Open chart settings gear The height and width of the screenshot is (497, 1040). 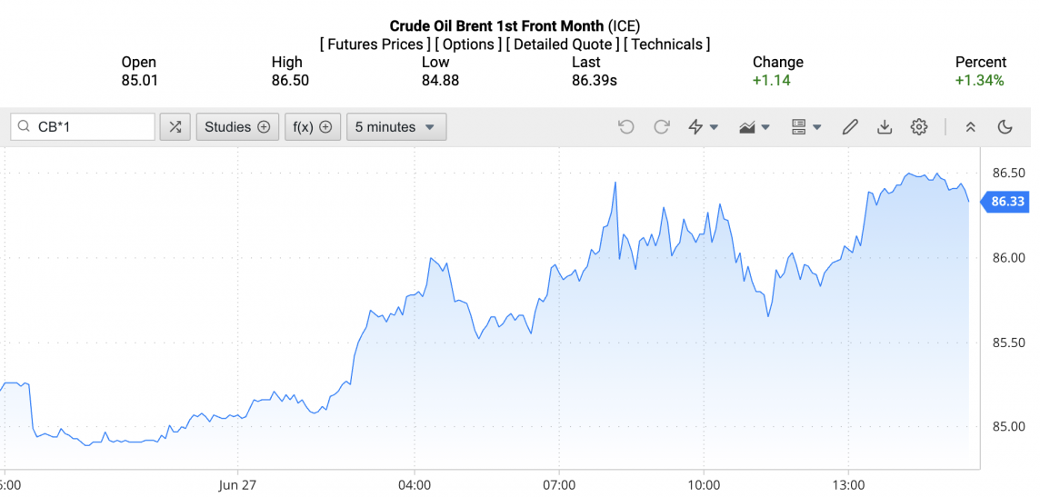[x=919, y=127]
